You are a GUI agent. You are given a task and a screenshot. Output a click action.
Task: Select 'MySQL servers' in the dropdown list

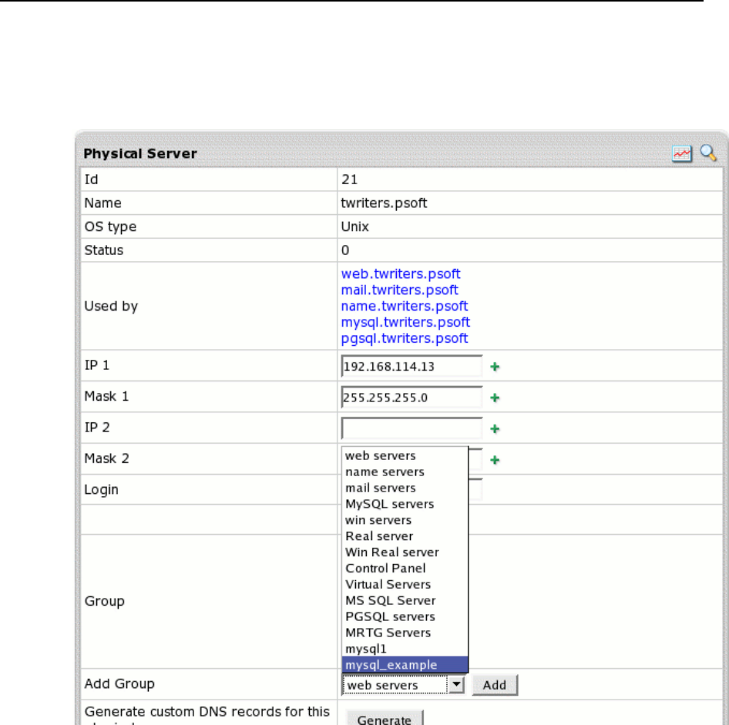pos(405,504)
